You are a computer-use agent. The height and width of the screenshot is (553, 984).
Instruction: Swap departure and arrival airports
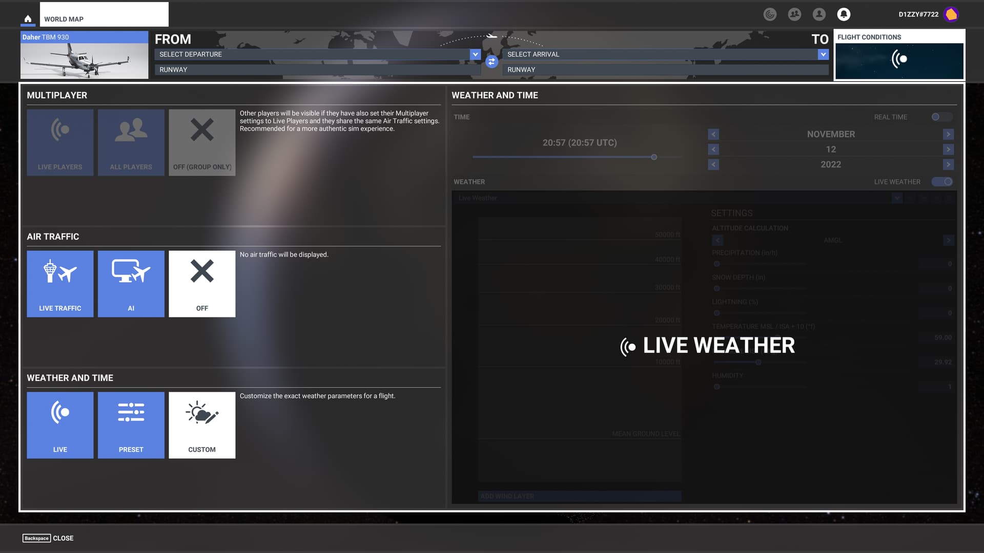(x=491, y=61)
